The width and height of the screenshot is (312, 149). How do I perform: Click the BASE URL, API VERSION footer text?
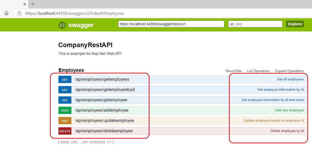86,142
